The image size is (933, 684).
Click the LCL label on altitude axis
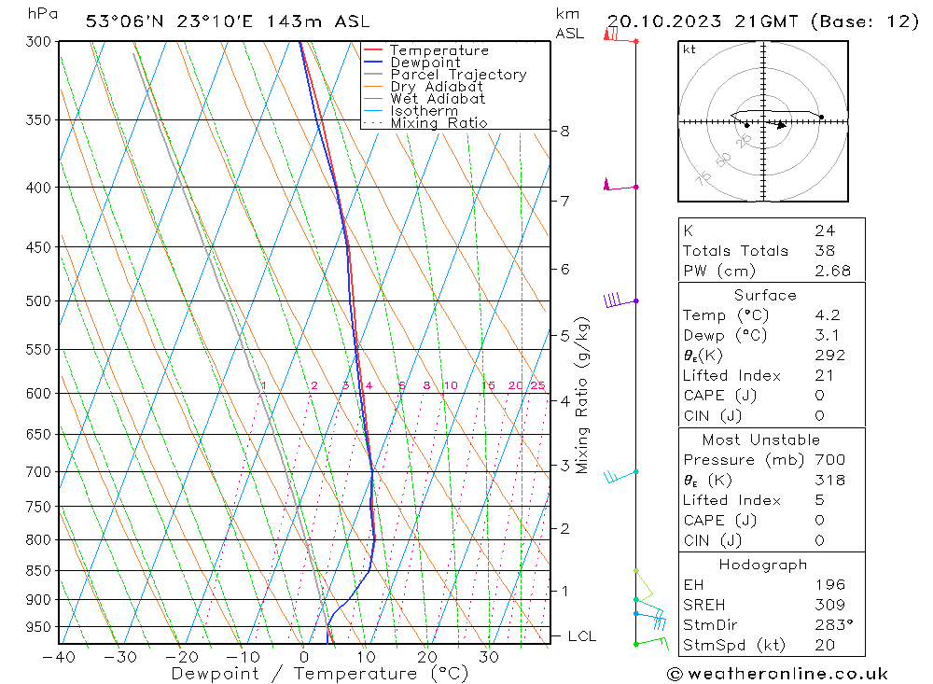(582, 636)
